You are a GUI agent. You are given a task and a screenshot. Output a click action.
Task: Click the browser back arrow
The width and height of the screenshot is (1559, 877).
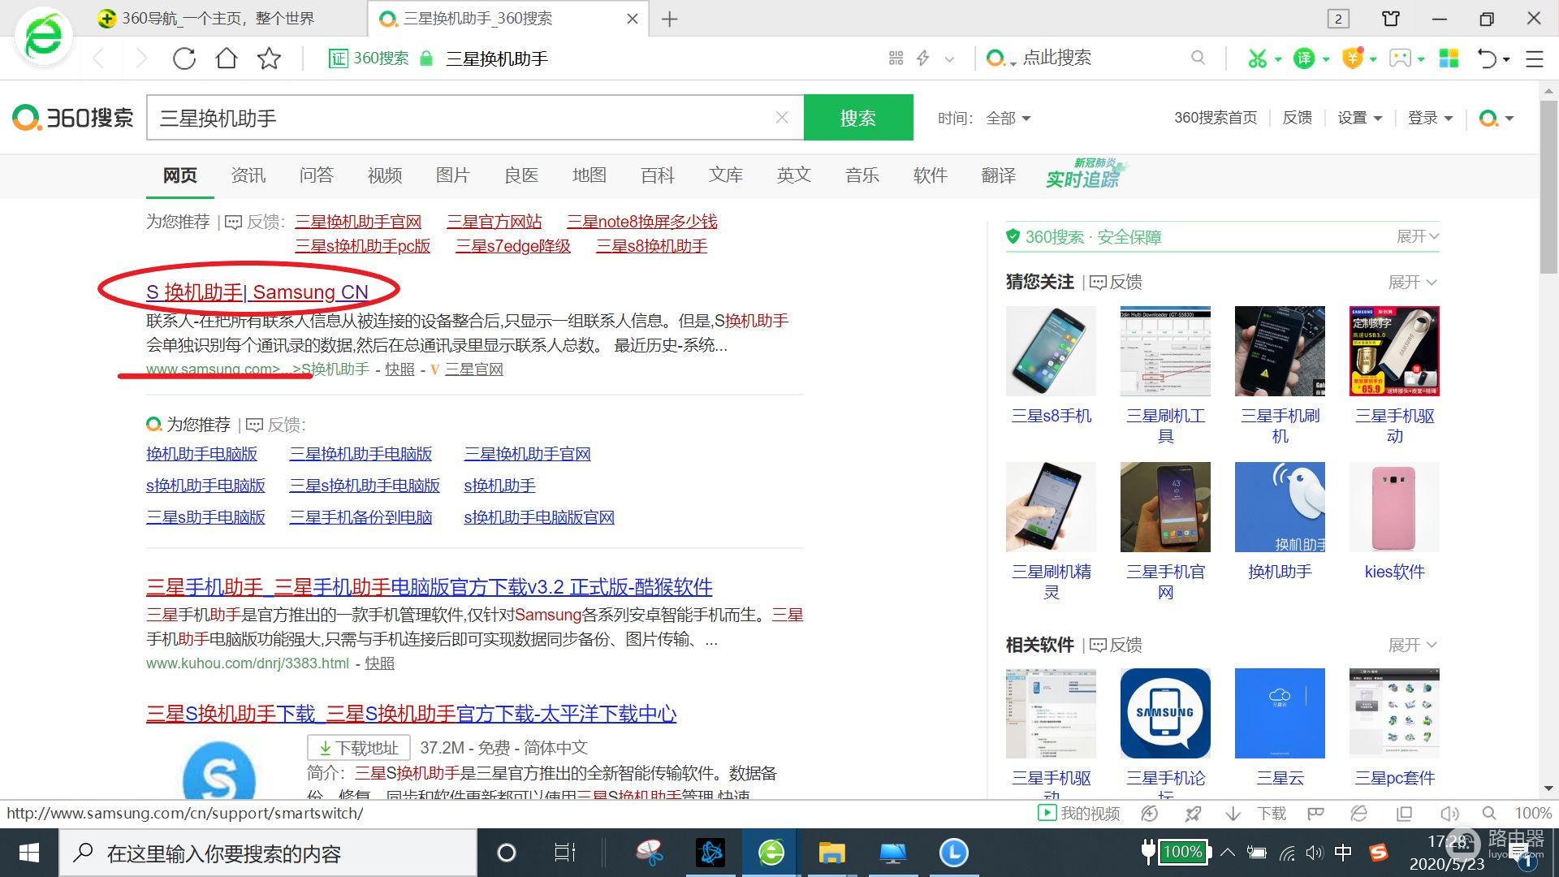point(99,58)
